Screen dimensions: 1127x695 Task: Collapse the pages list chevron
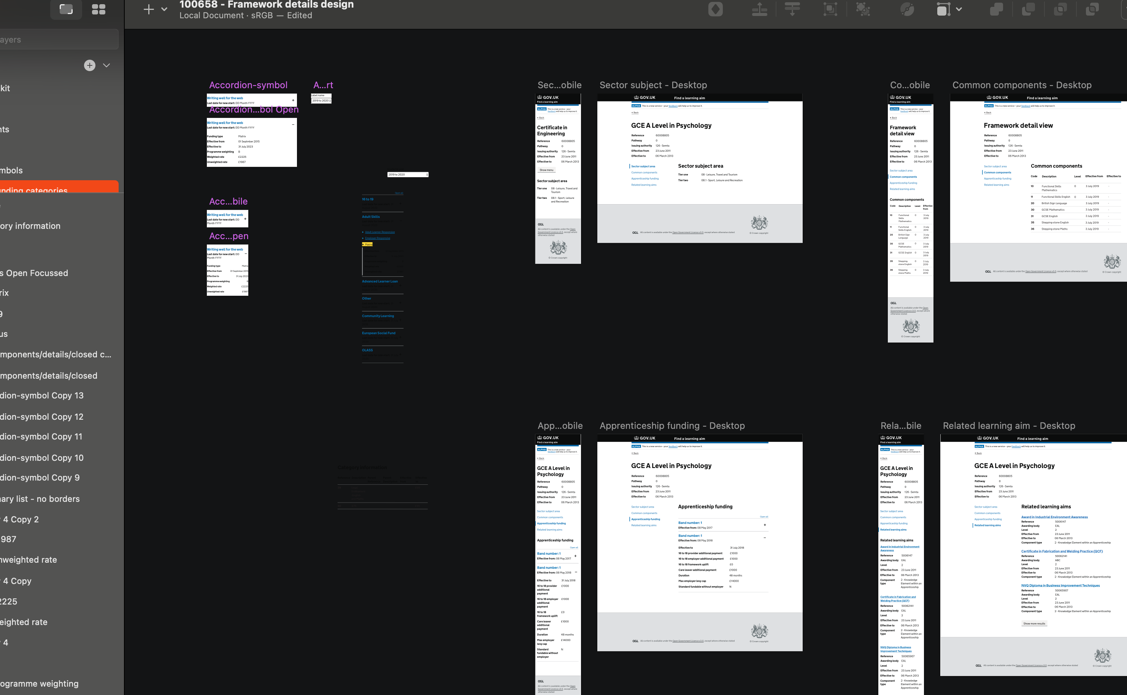(x=106, y=65)
